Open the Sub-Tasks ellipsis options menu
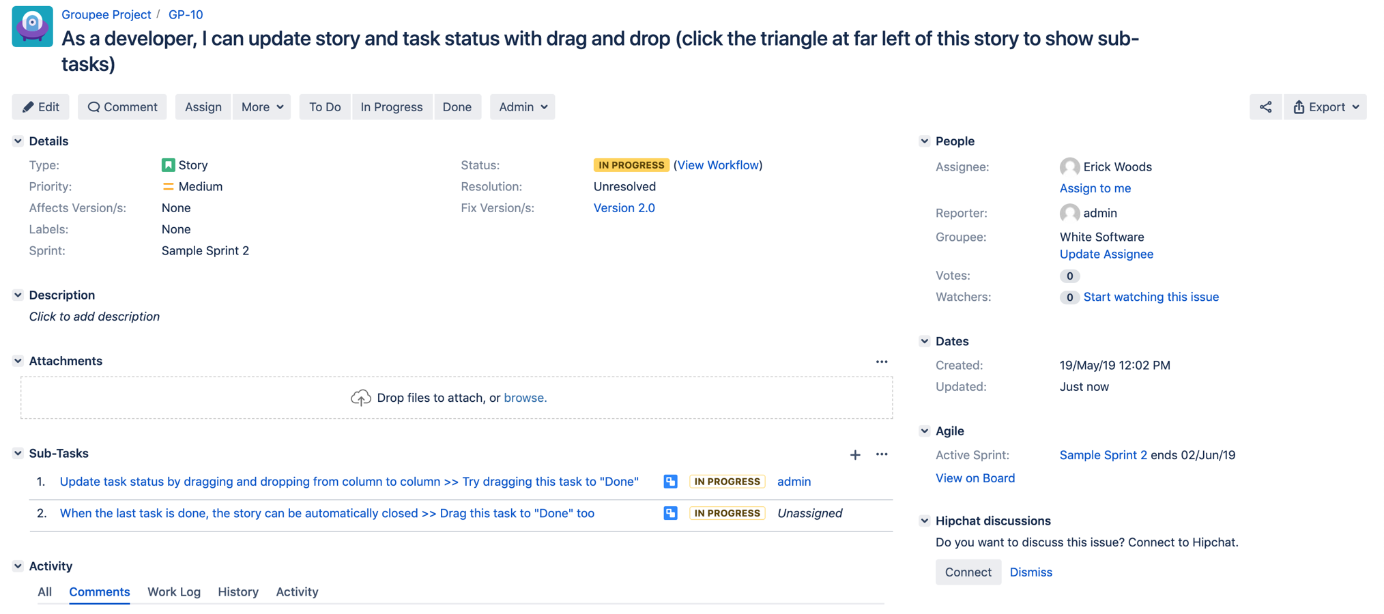The height and width of the screenshot is (614, 1384). pos(882,454)
